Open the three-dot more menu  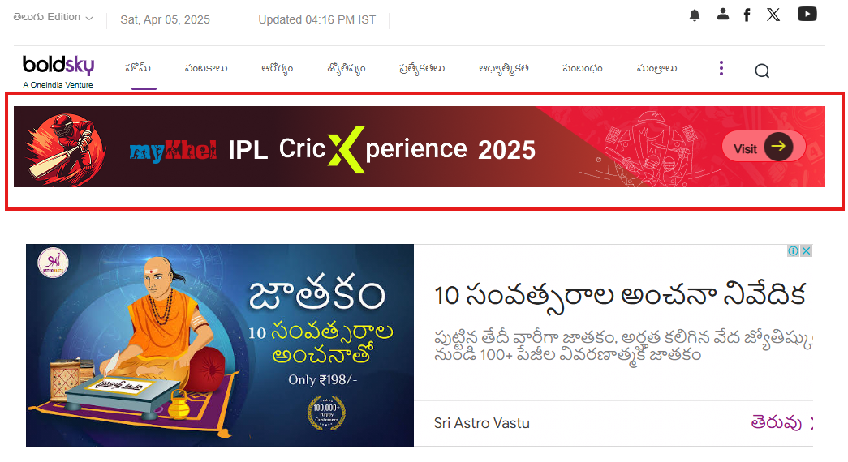tap(721, 68)
